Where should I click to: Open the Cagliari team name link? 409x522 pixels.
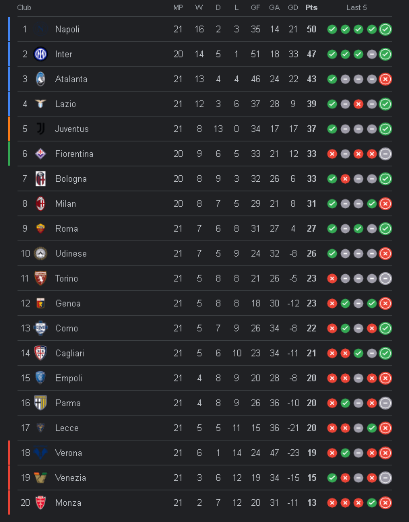pyautogui.click(x=70, y=353)
